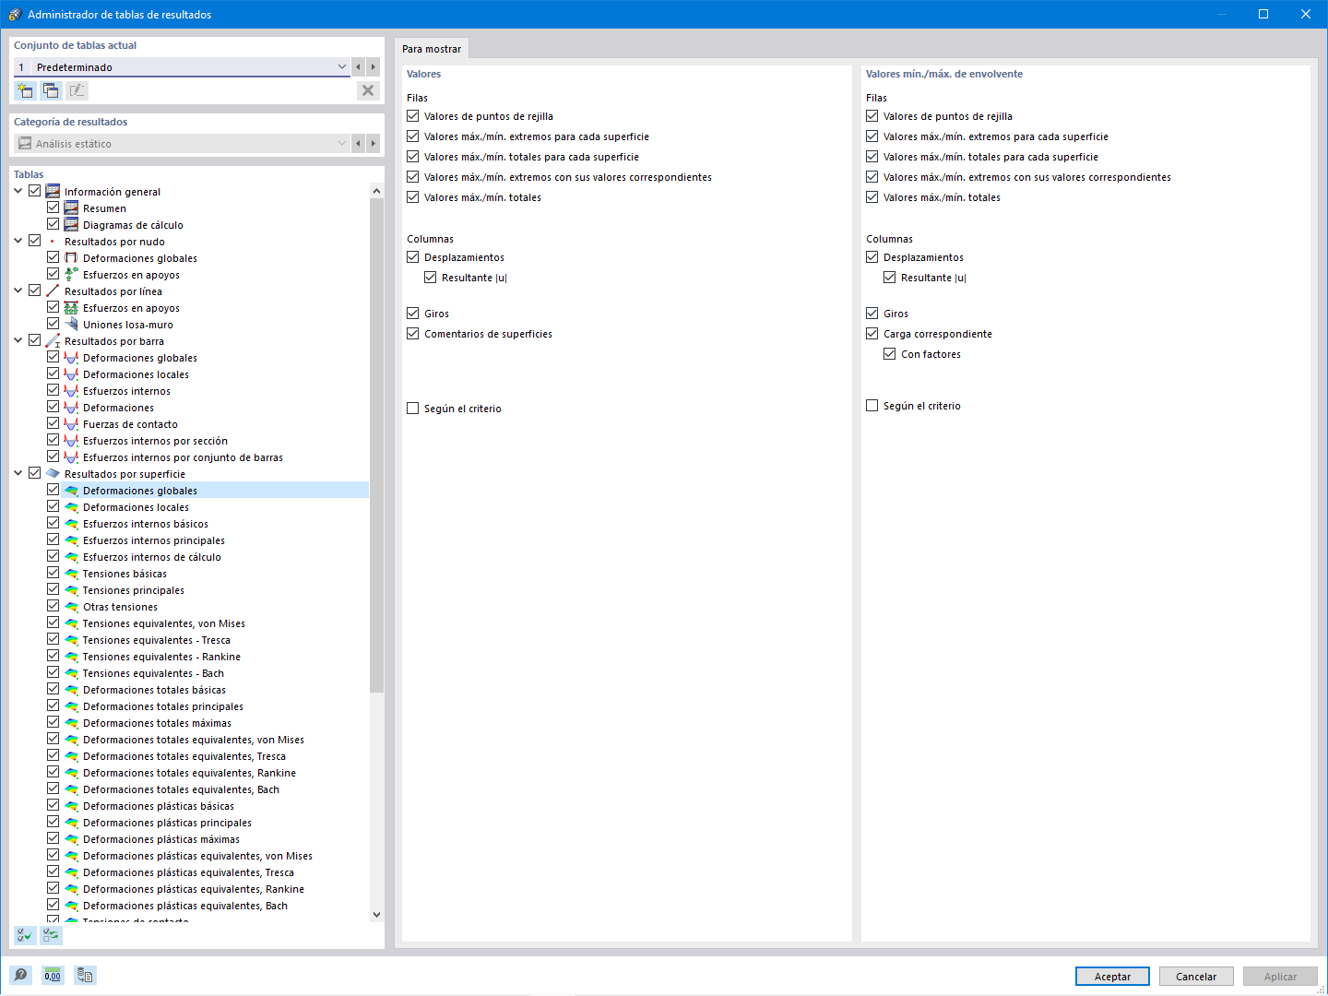
Task: Toggle Desplazamientos in the Valores panel
Action: (x=413, y=257)
